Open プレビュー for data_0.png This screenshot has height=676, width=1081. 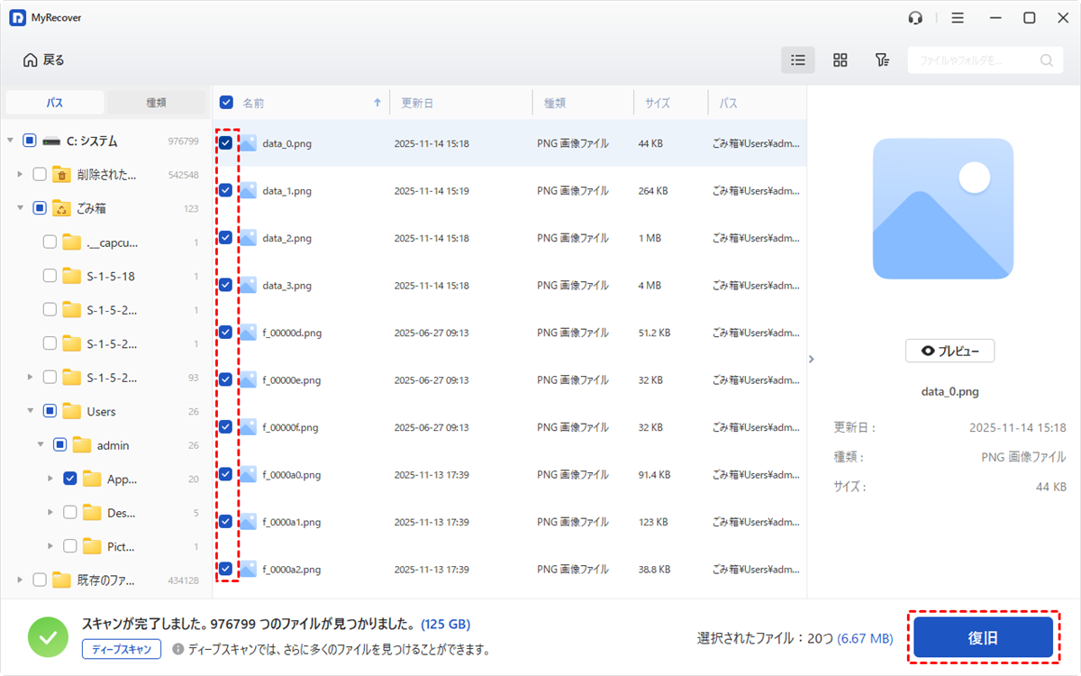pos(949,352)
